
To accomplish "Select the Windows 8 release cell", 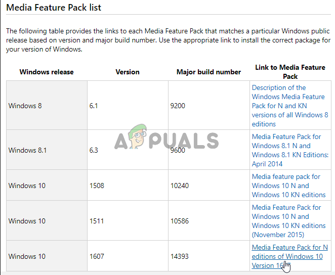I will 23,106.
